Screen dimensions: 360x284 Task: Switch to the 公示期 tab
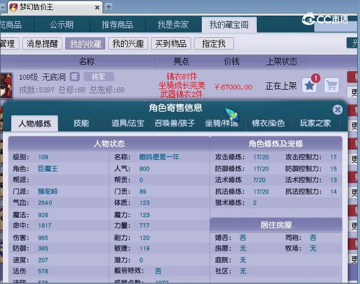[62, 25]
